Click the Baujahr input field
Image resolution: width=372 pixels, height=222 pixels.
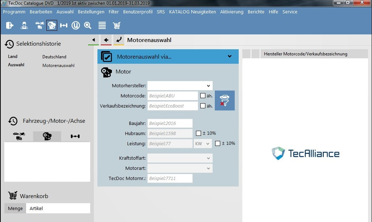click(170, 123)
